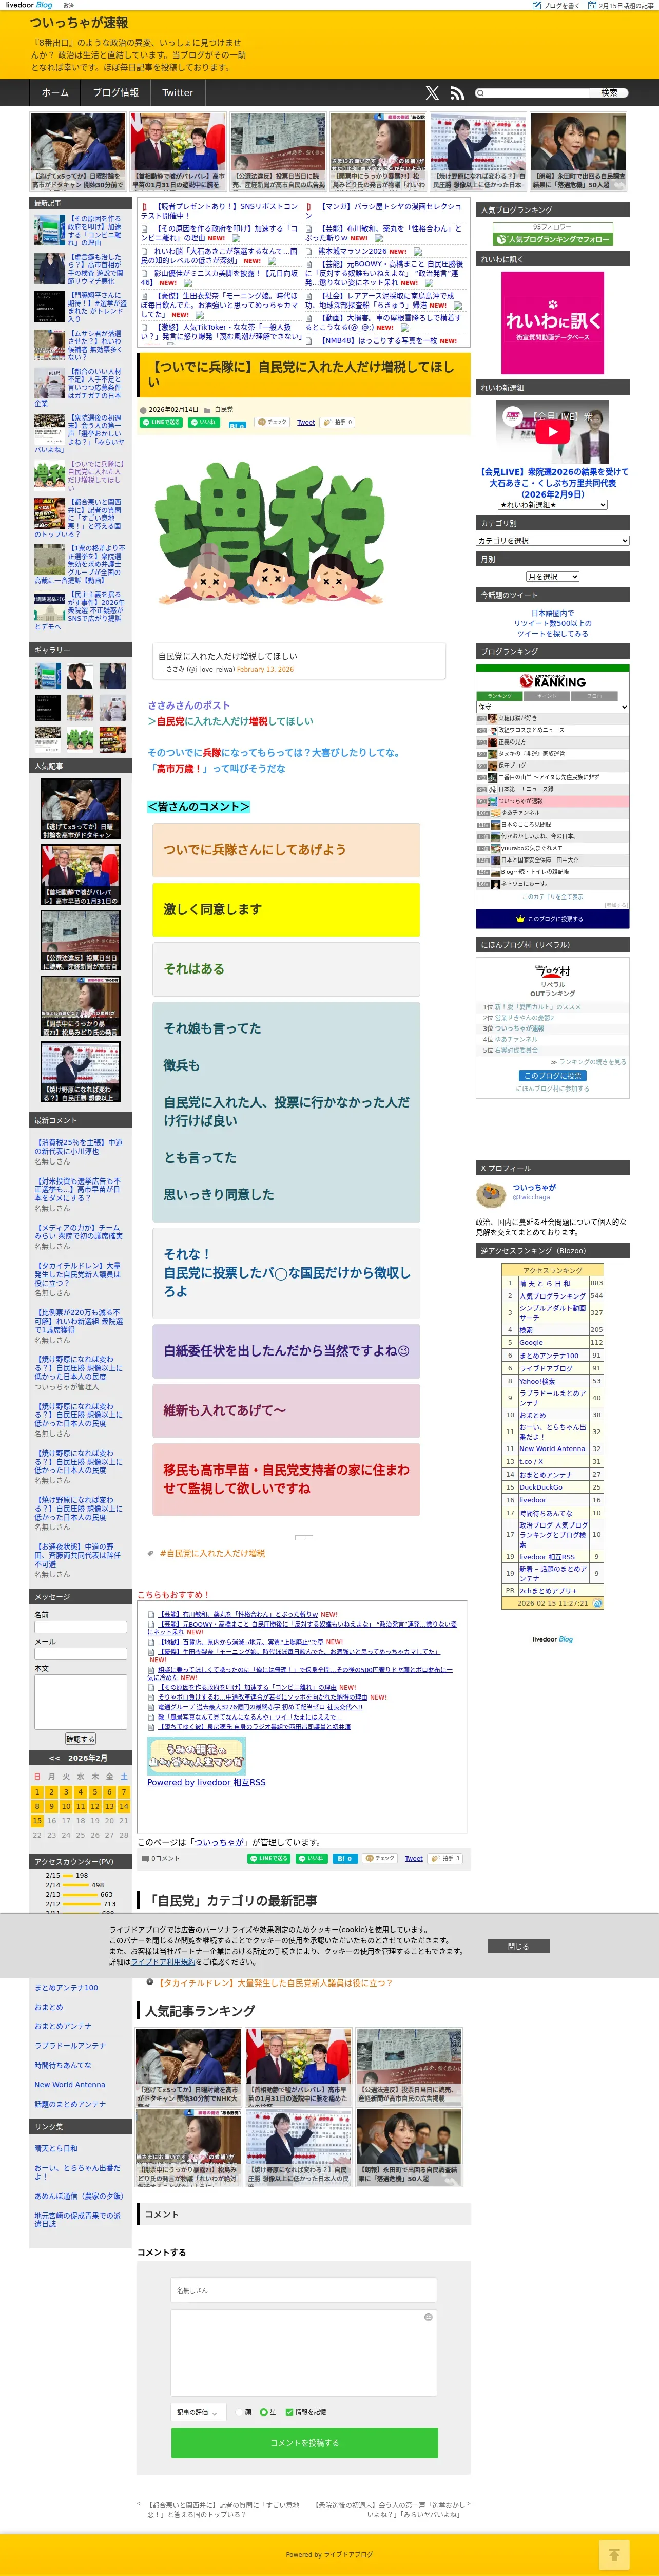Click the back-to-top arrow in footer
Viewport: 659px width, 2576px height.
[x=614, y=2555]
